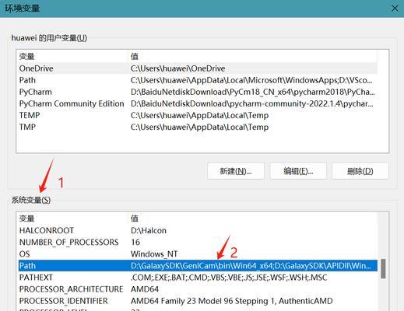This screenshot has width=404, height=311.
Task: Click the system variables scrollbar thumb
Action: [x=383, y=269]
